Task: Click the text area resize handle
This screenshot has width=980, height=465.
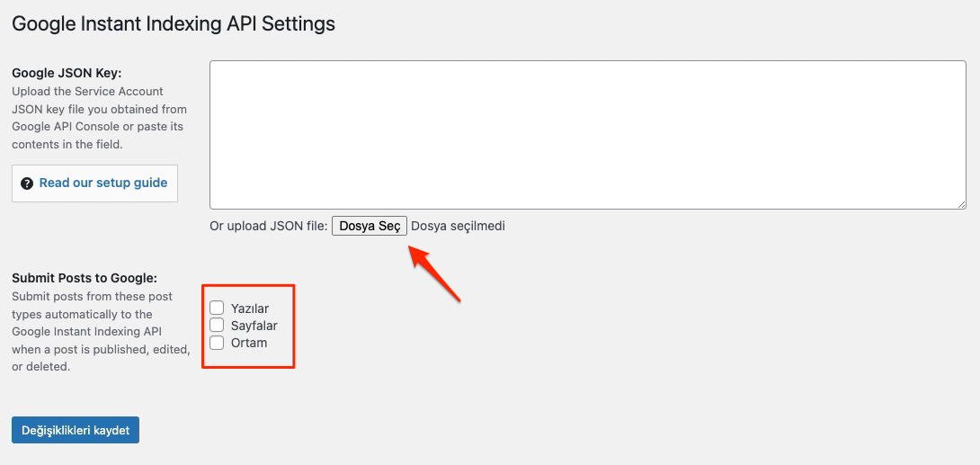Action: [x=960, y=203]
